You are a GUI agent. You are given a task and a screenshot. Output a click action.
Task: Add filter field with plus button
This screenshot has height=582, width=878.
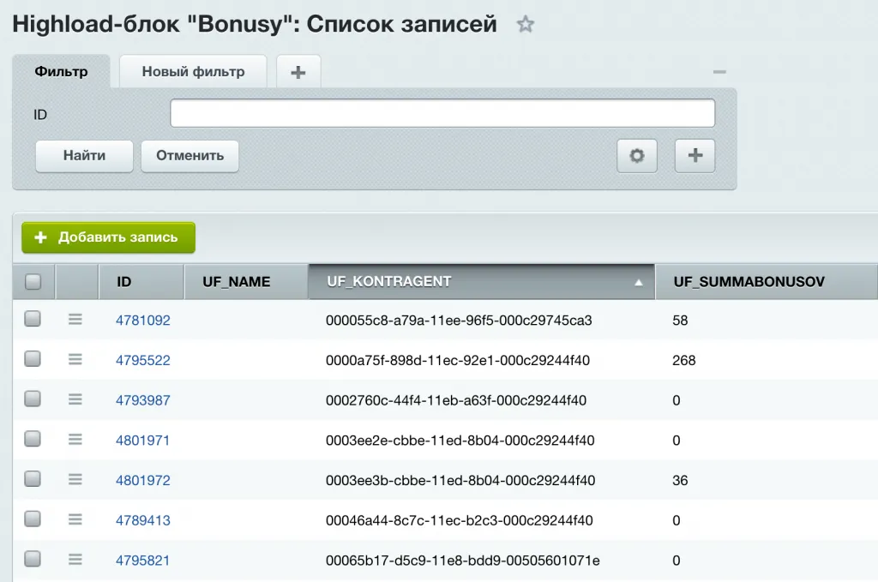point(695,156)
